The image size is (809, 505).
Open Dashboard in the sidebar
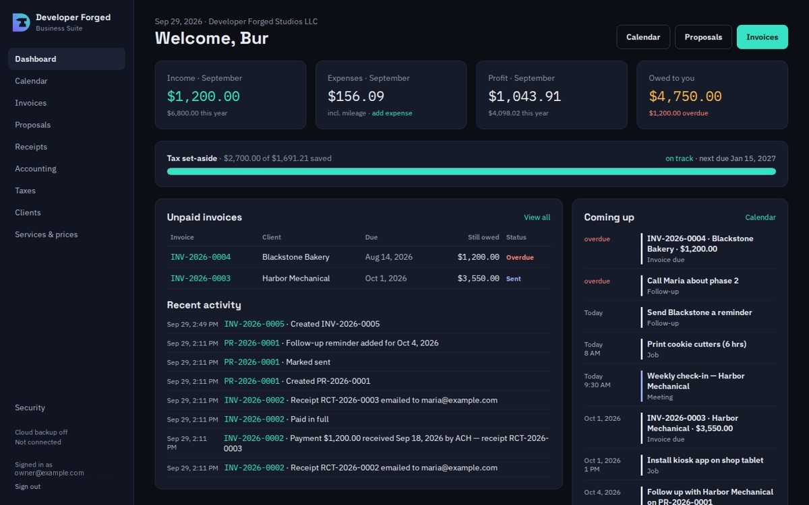[67, 59]
